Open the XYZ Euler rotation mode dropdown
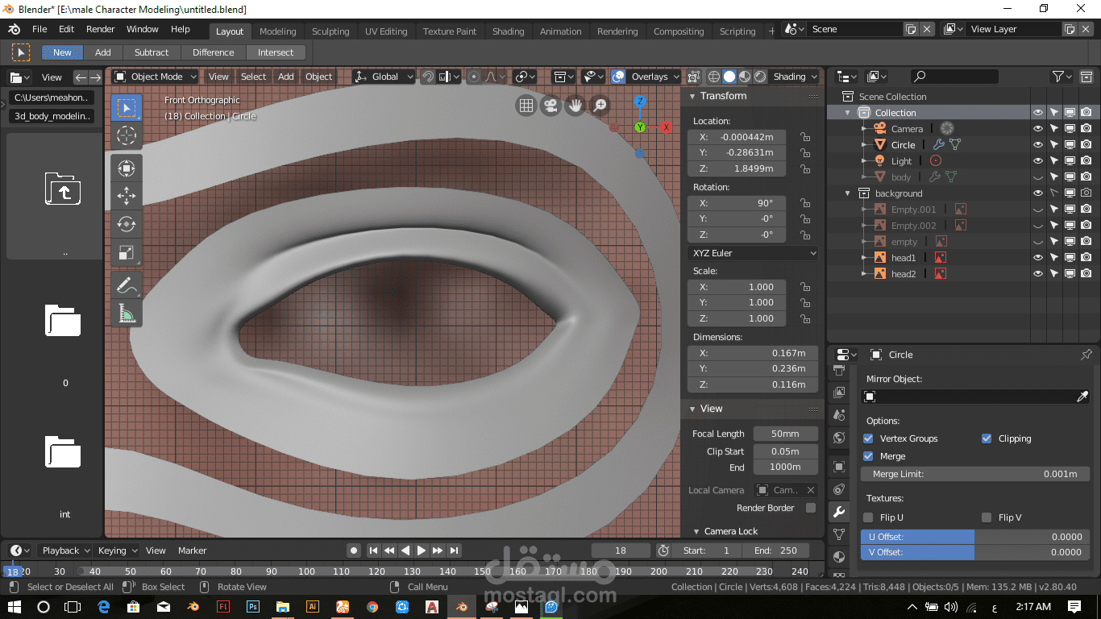This screenshot has height=619, width=1101. tap(753, 253)
